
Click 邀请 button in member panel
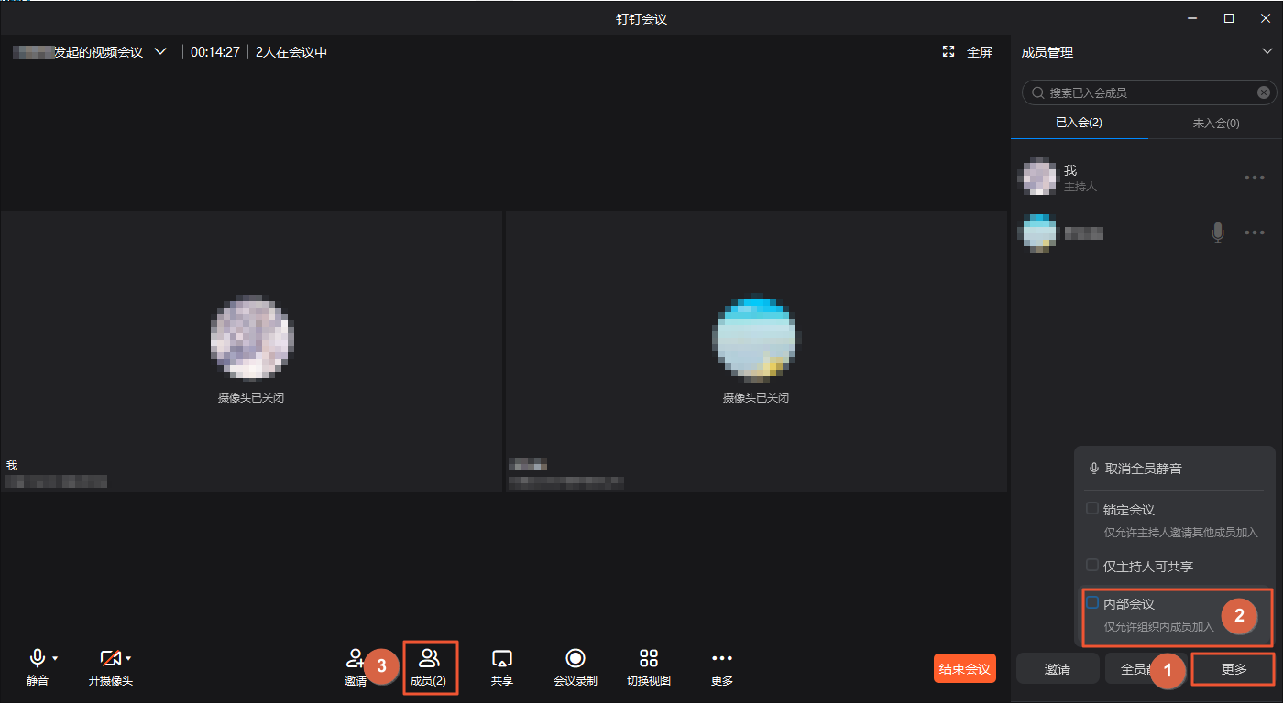click(1058, 668)
